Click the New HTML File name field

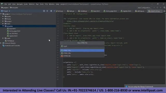click(82, 46)
